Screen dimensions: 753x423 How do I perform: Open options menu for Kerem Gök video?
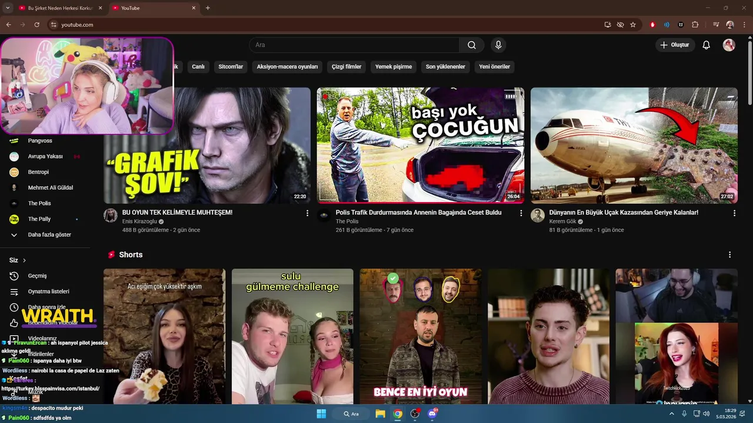(x=734, y=213)
